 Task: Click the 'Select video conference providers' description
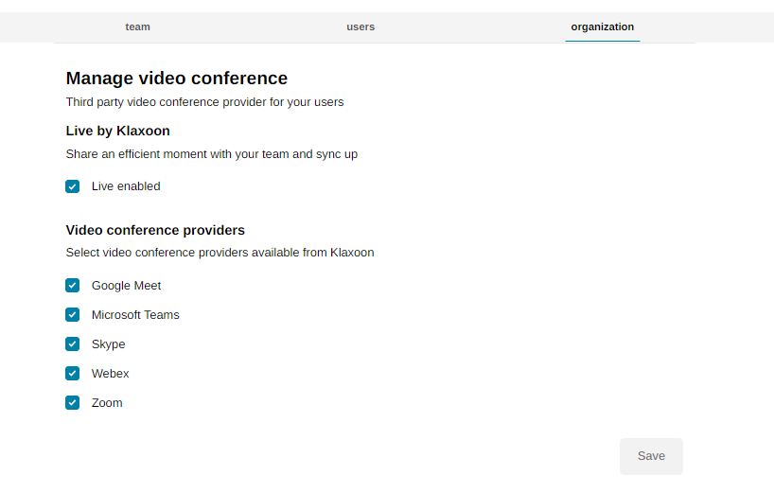tap(220, 253)
